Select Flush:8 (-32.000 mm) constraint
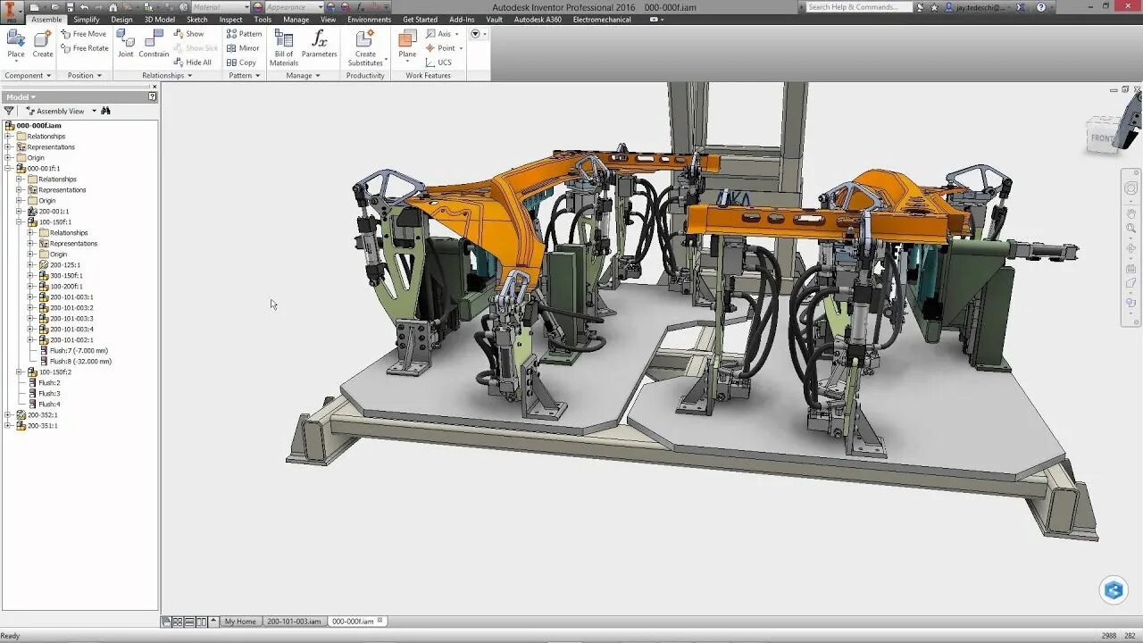 (x=75, y=361)
